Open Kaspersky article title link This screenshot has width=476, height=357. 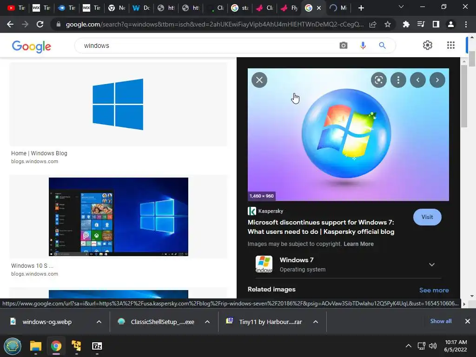click(x=321, y=227)
